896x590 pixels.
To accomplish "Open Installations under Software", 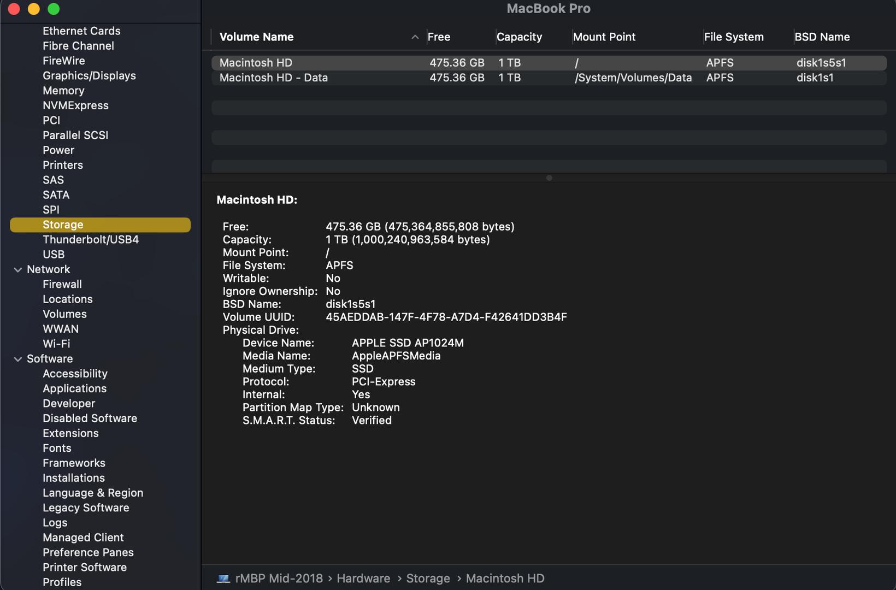I will (x=74, y=478).
